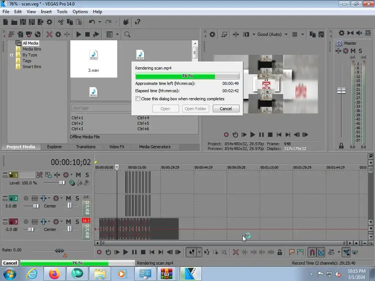Toggle Automatic Crossfades in timeline toolbar
The width and height of the screenshot is (375, 281).
tap(321, 252)
